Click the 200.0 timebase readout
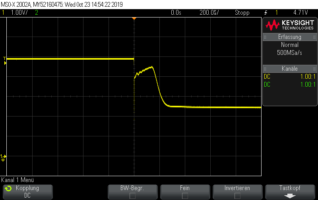This screenshot has height=200, width=318. [209, 13]
